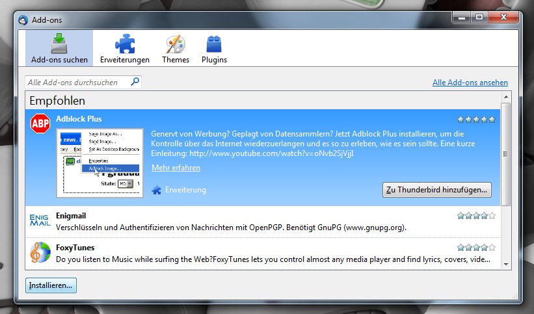
Task: Click Zu Thunderbird hinzufügen button
Action: tap(436, 190)
